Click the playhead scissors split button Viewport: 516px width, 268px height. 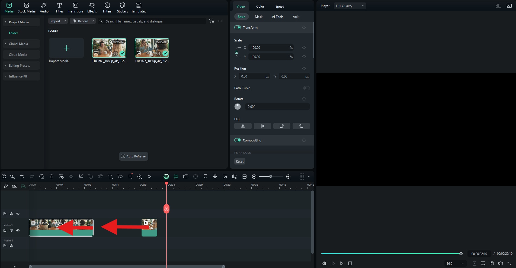click(x=166, y=209)
